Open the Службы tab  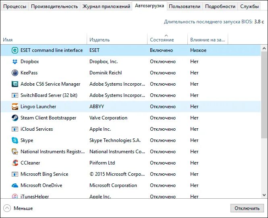249,6
